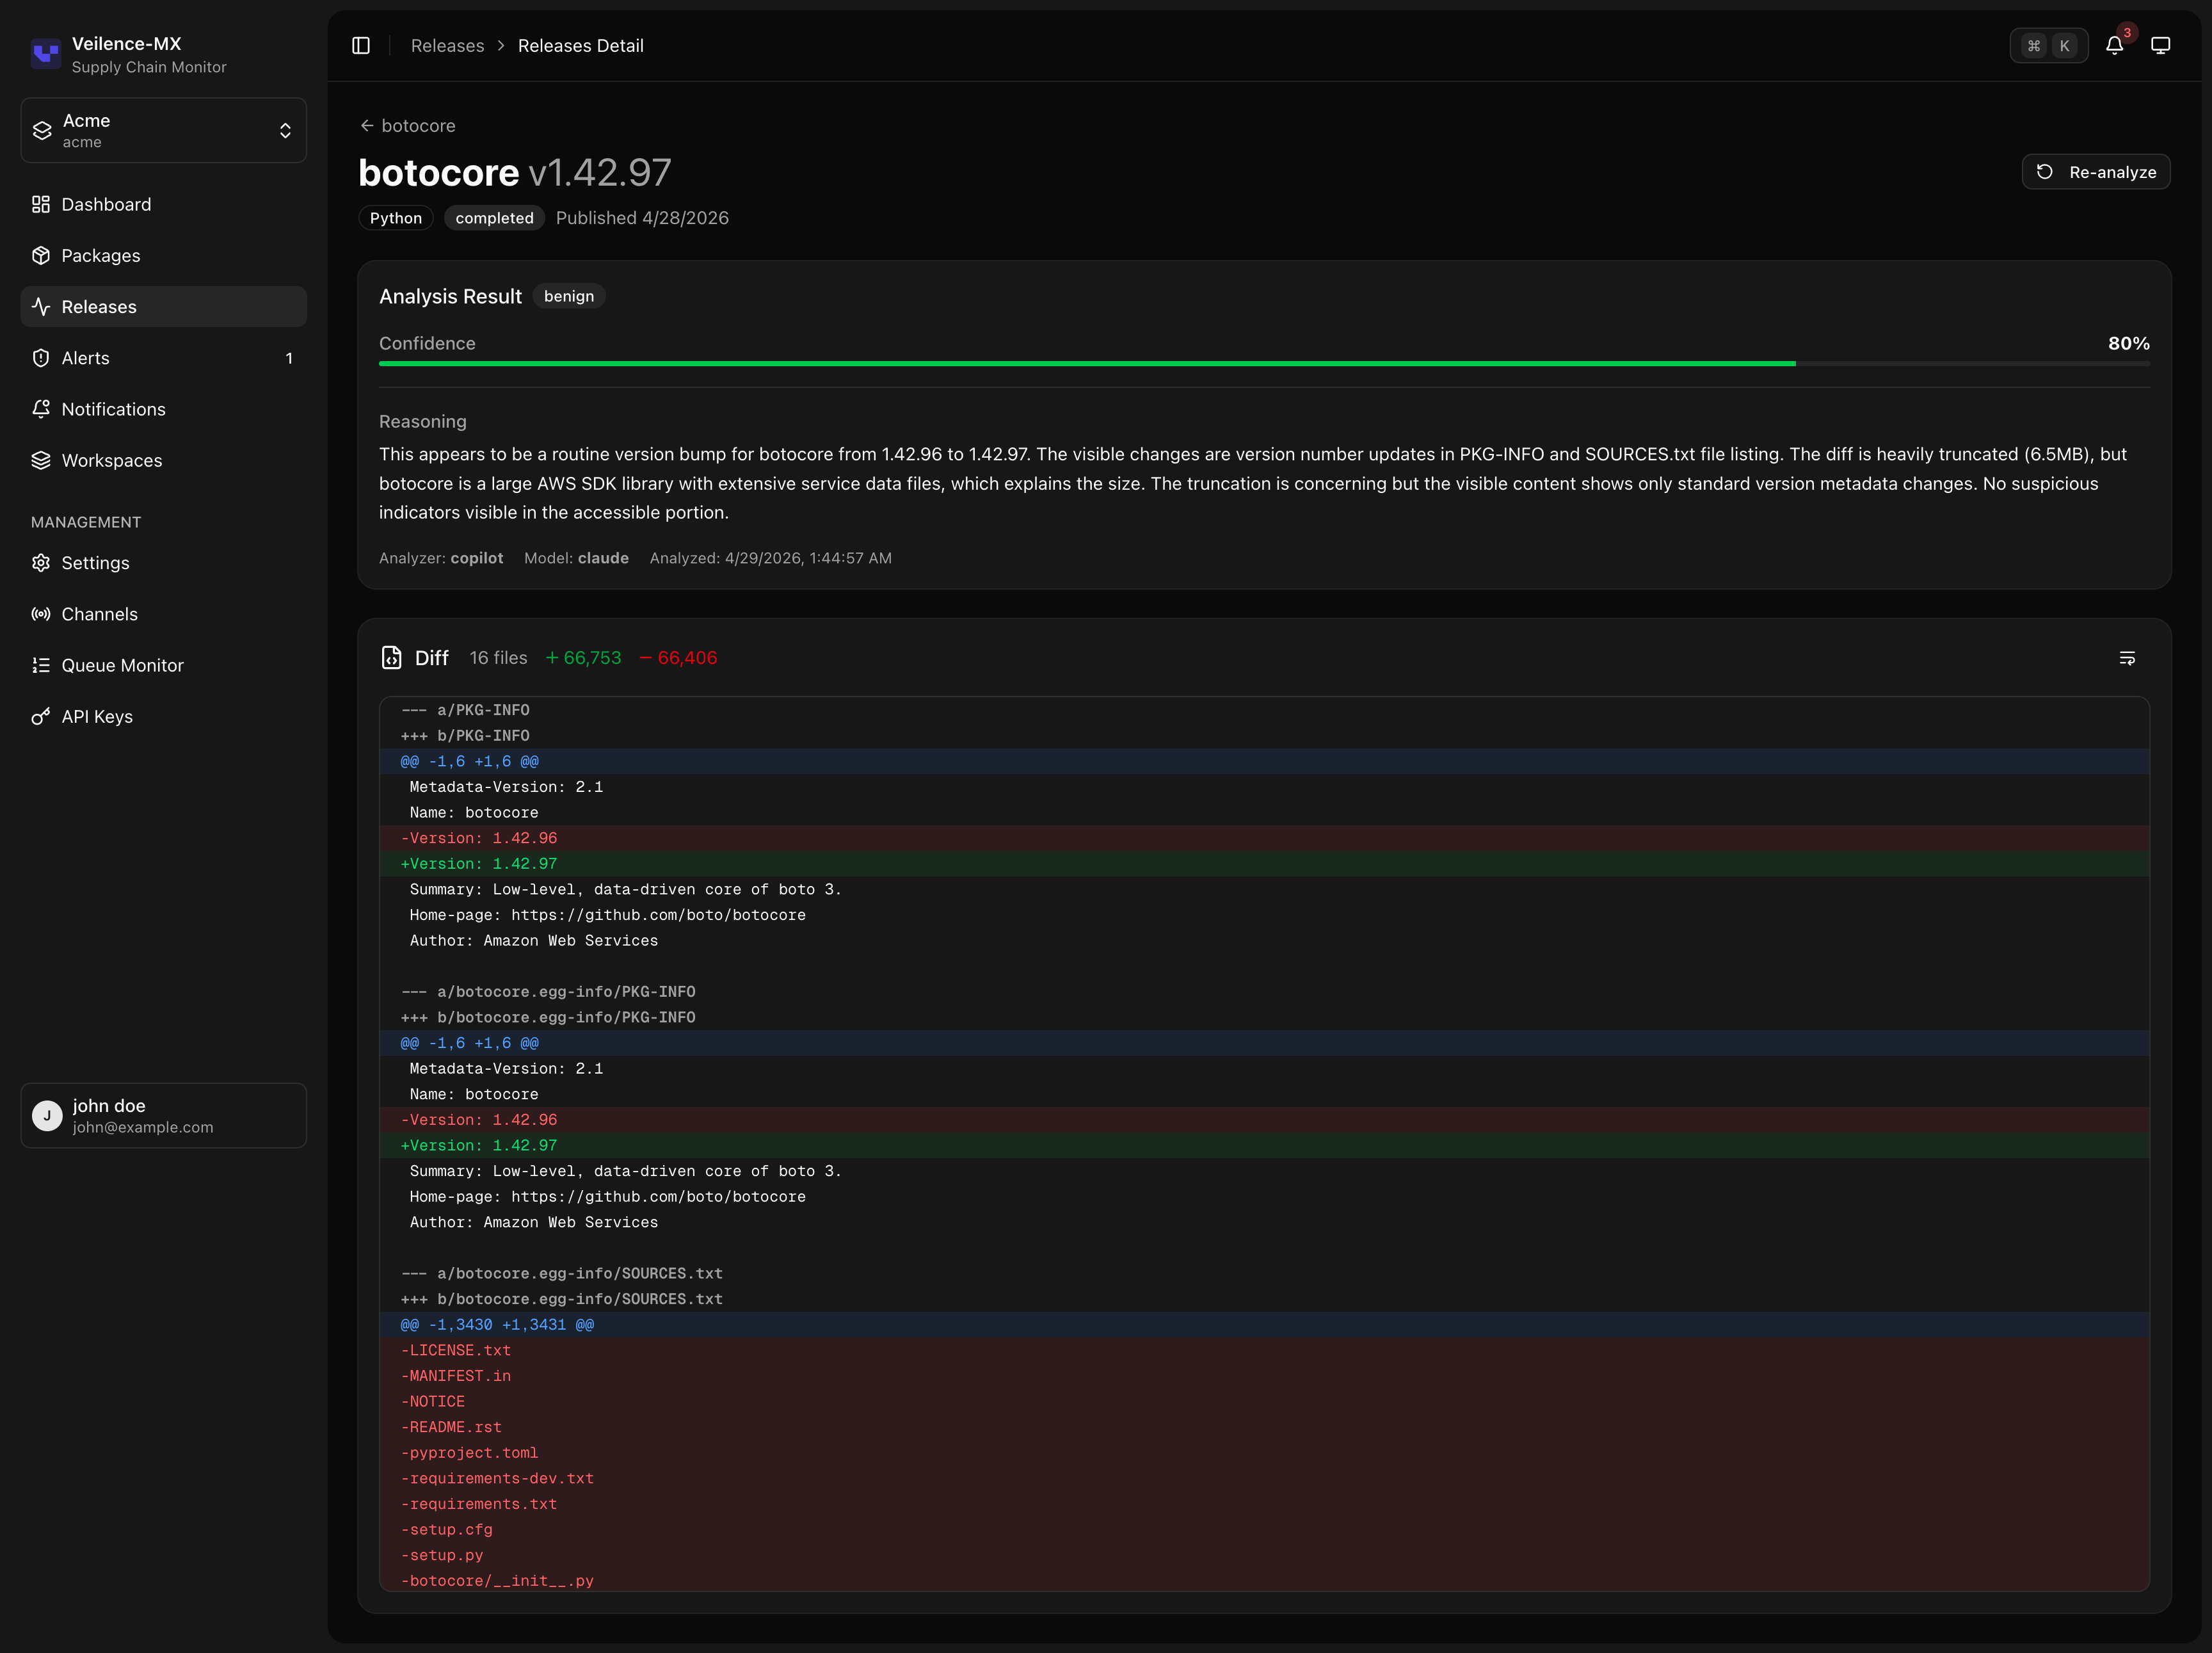2212x1653 pixels.
Task: Click 'Analyzer: copilot' label
Action: pos(441,558)
